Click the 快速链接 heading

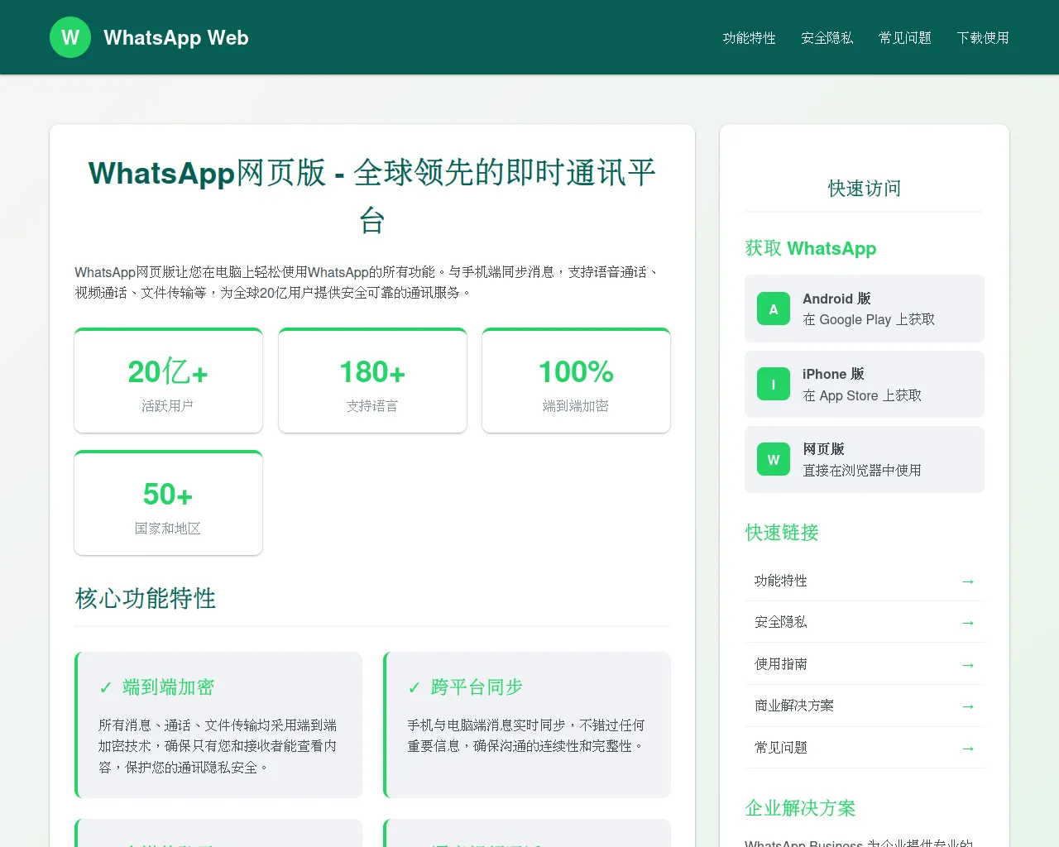[782, 532]
